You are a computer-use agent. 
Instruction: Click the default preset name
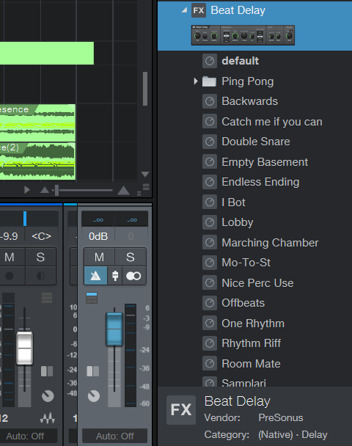click(240, 61)
